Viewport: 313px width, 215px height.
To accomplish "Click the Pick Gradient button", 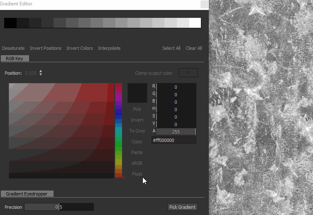I will pos(183,207).
